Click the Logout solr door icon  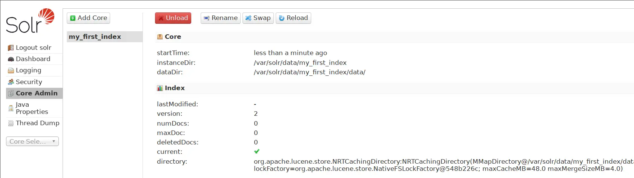click(x=11, y=48)
